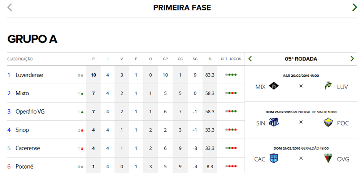Open the Cacerense team link
This screenshot has height=173, width=361.
28,148
